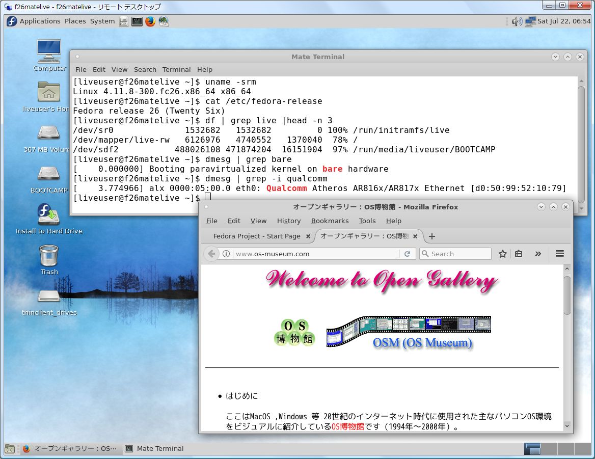595x459 pixels.
Task: Click the Mate Terminal vertical scrollbar thumb
Action: 581,145
